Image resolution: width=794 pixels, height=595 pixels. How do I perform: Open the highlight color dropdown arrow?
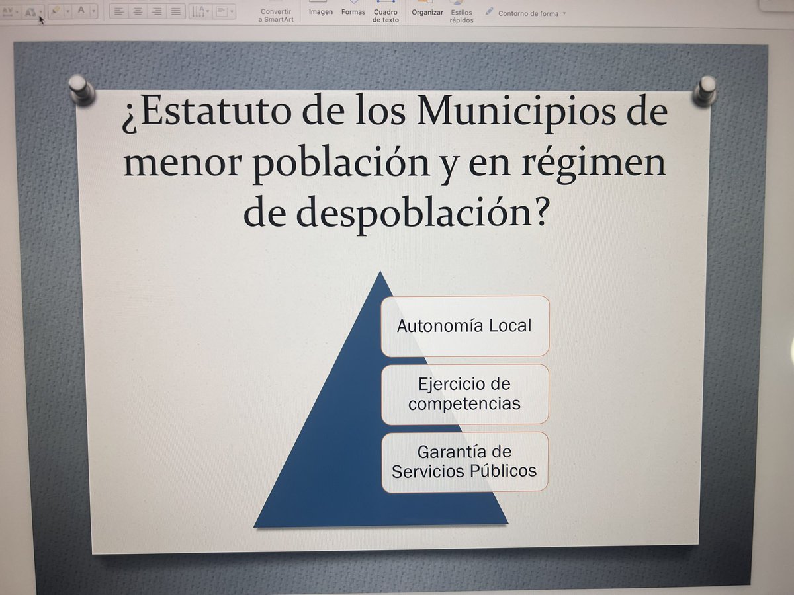tap(68, 11)
